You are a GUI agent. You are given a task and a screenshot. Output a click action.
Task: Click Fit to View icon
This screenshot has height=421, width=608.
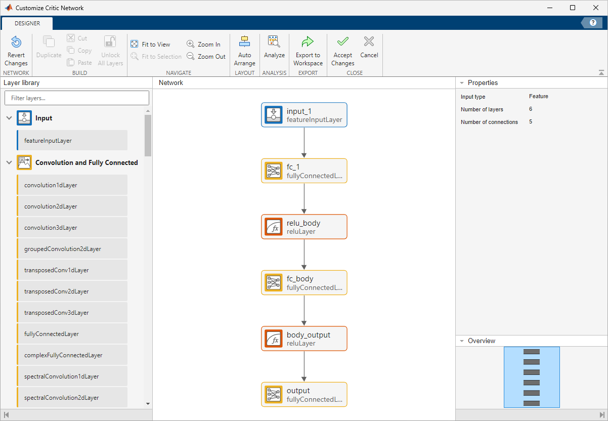135,45
